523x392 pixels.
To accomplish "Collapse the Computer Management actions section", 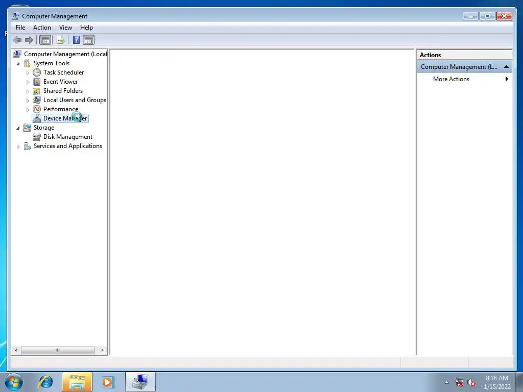I will tap(506, 67).
